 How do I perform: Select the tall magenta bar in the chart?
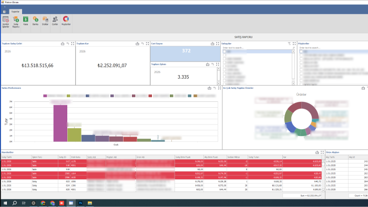point(60,123)
